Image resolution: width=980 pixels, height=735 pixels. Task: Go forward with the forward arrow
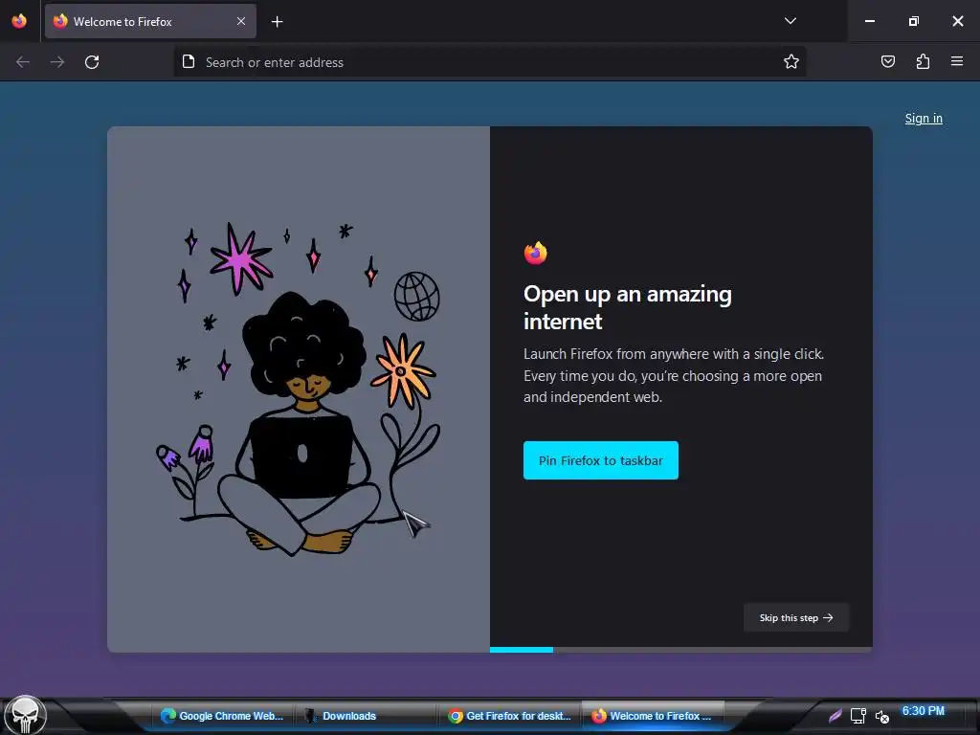coord(57,62)
